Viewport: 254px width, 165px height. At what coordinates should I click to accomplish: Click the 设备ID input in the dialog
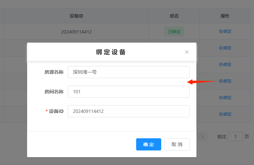(128, 111)
